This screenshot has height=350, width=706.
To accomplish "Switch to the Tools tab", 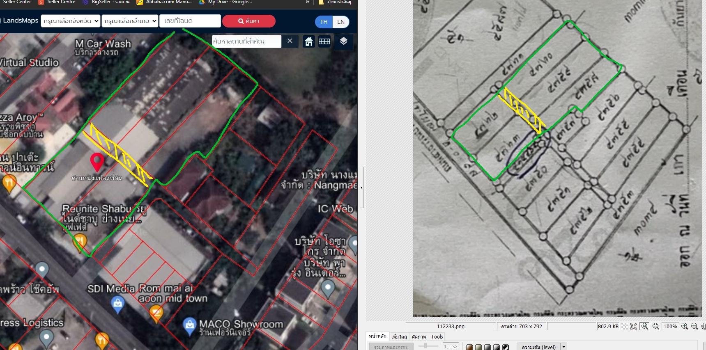I will point(437,336).
